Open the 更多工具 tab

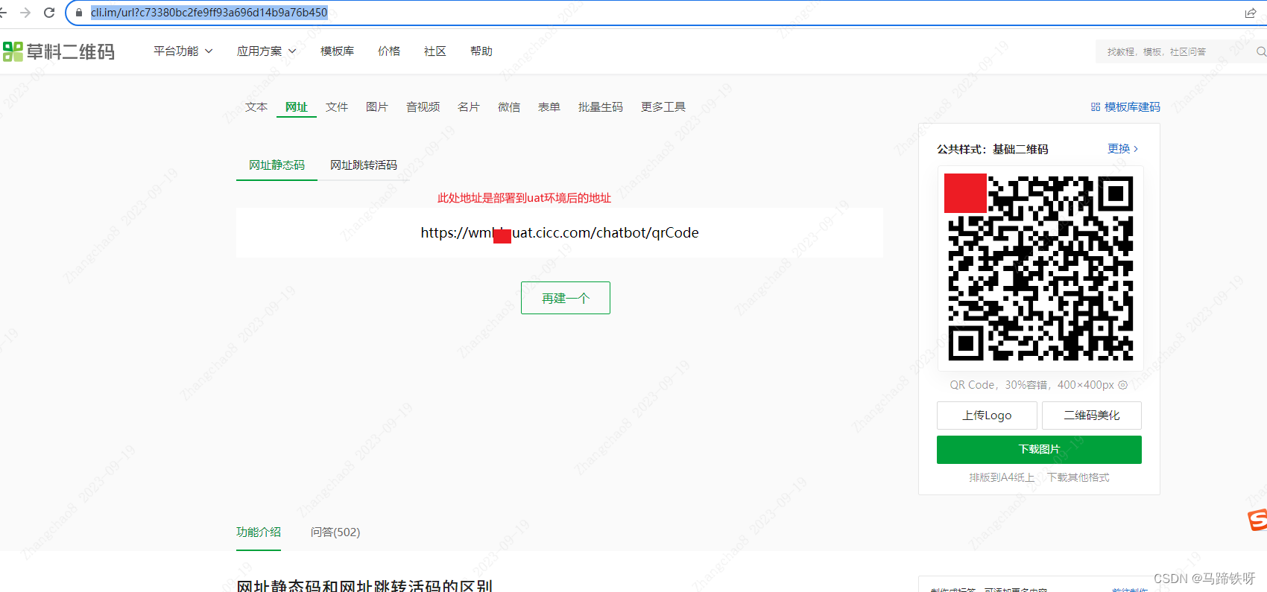point(663,107)
